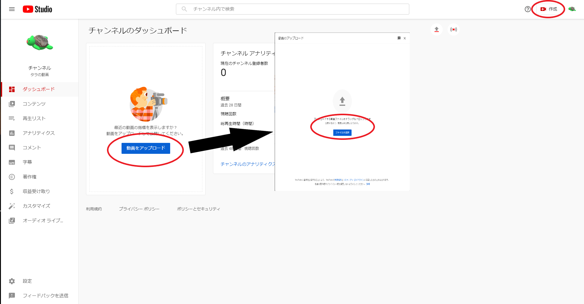Open the 利用規約 link

tap(94, 209)
